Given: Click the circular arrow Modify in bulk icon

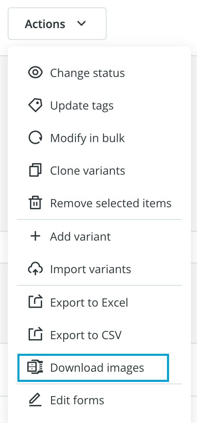Looking at the screenshot, I should (35, 138).
